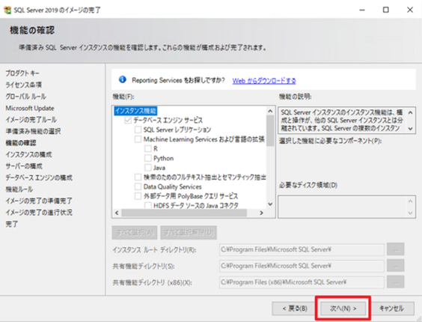Click the disk space box scroll down arrow

tap(410, 213)
